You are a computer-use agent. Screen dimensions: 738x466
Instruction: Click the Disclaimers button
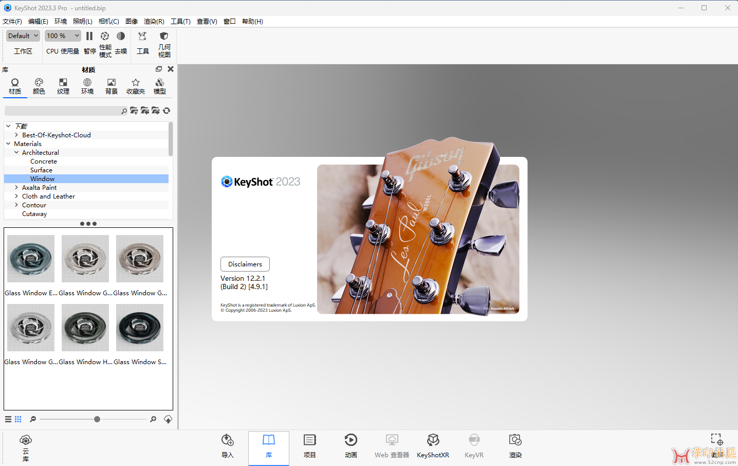[245, 264]
